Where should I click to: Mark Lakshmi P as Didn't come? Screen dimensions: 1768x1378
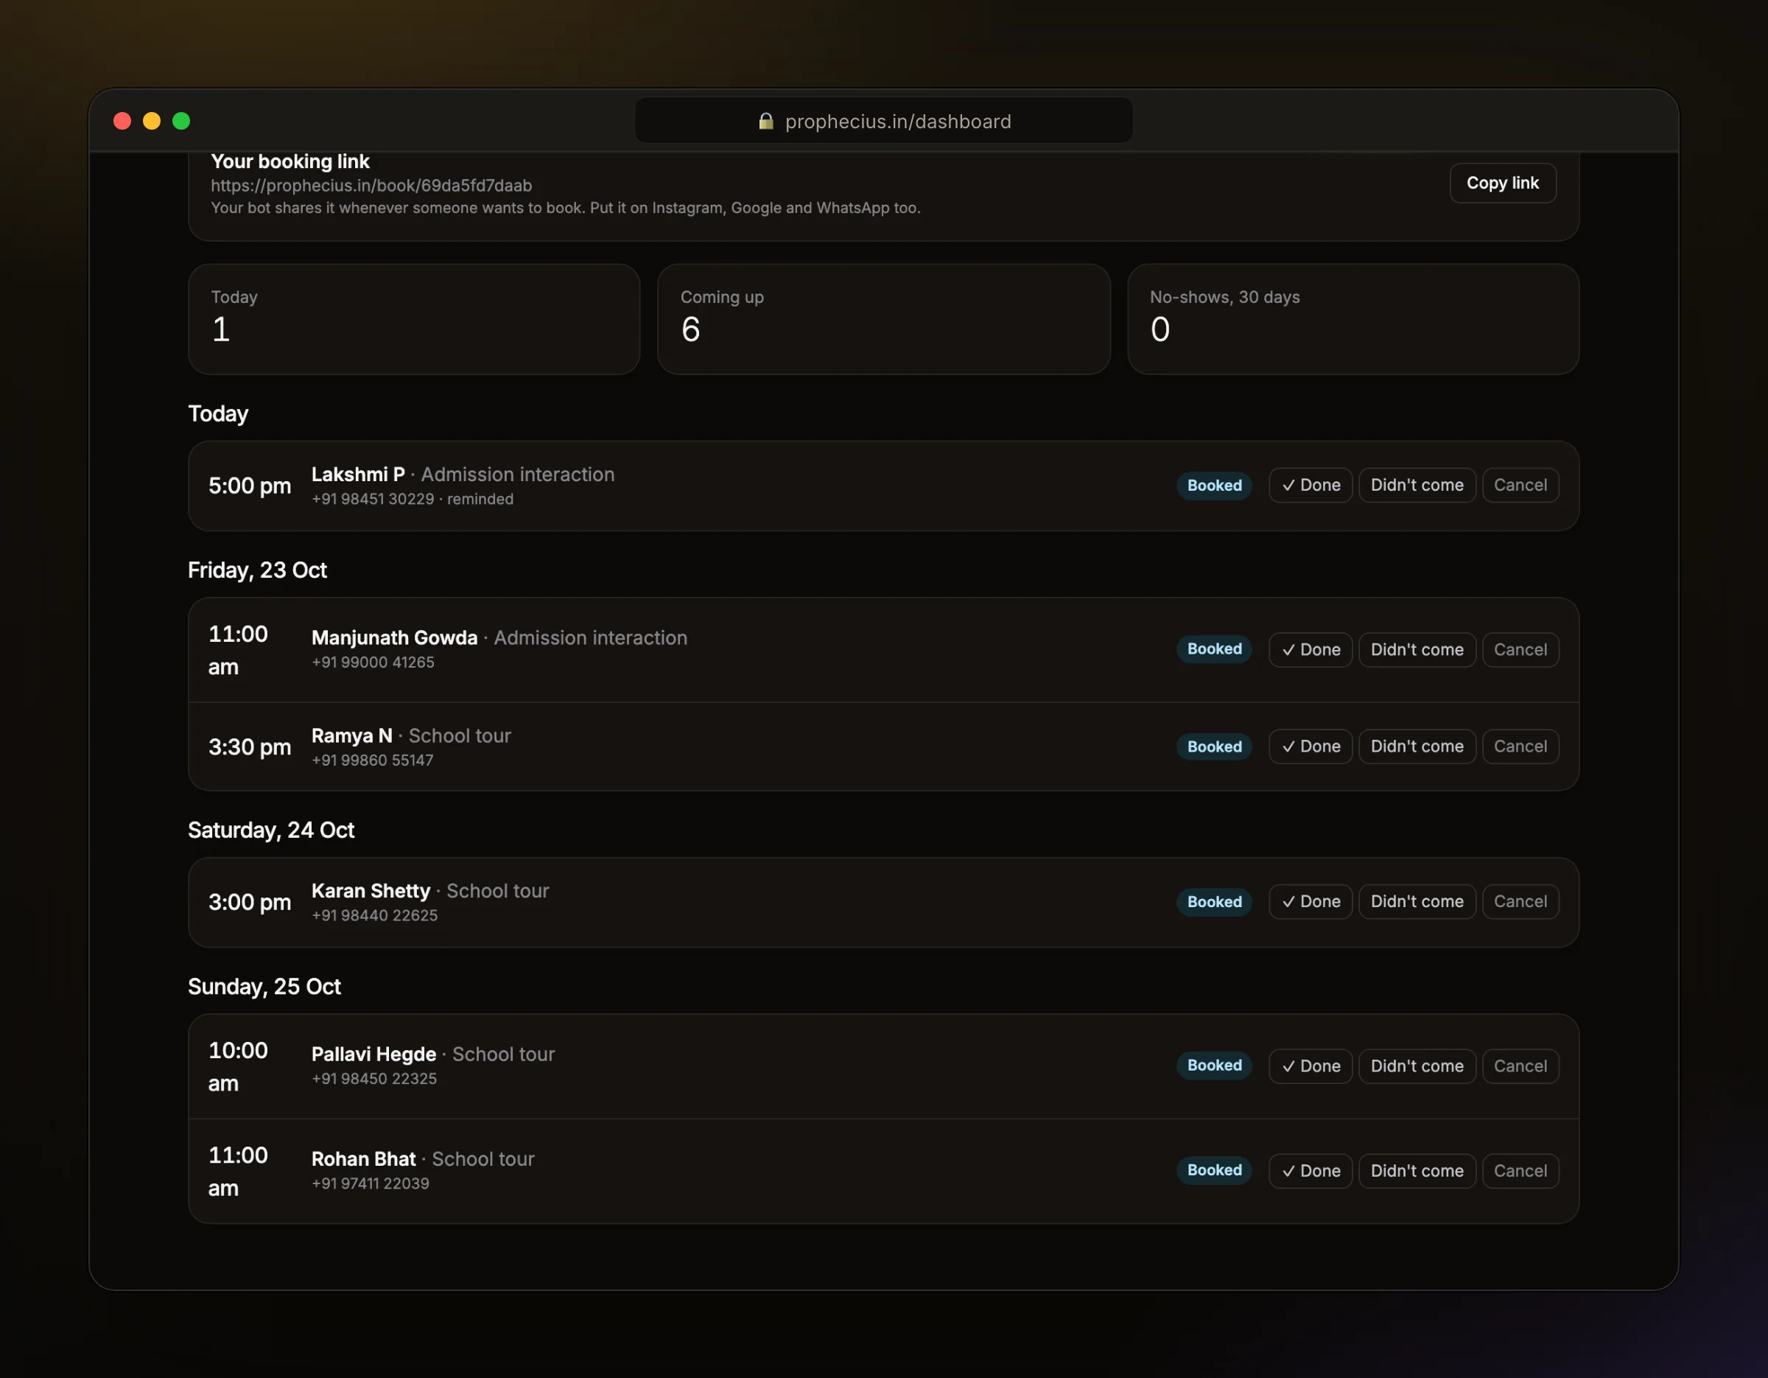(1417, 485)
